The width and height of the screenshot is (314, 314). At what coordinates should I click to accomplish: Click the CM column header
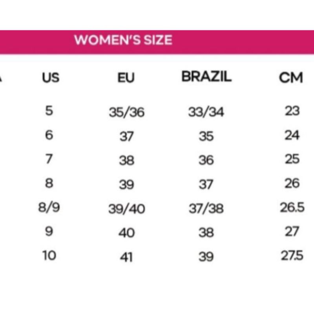tap(291, 78)
